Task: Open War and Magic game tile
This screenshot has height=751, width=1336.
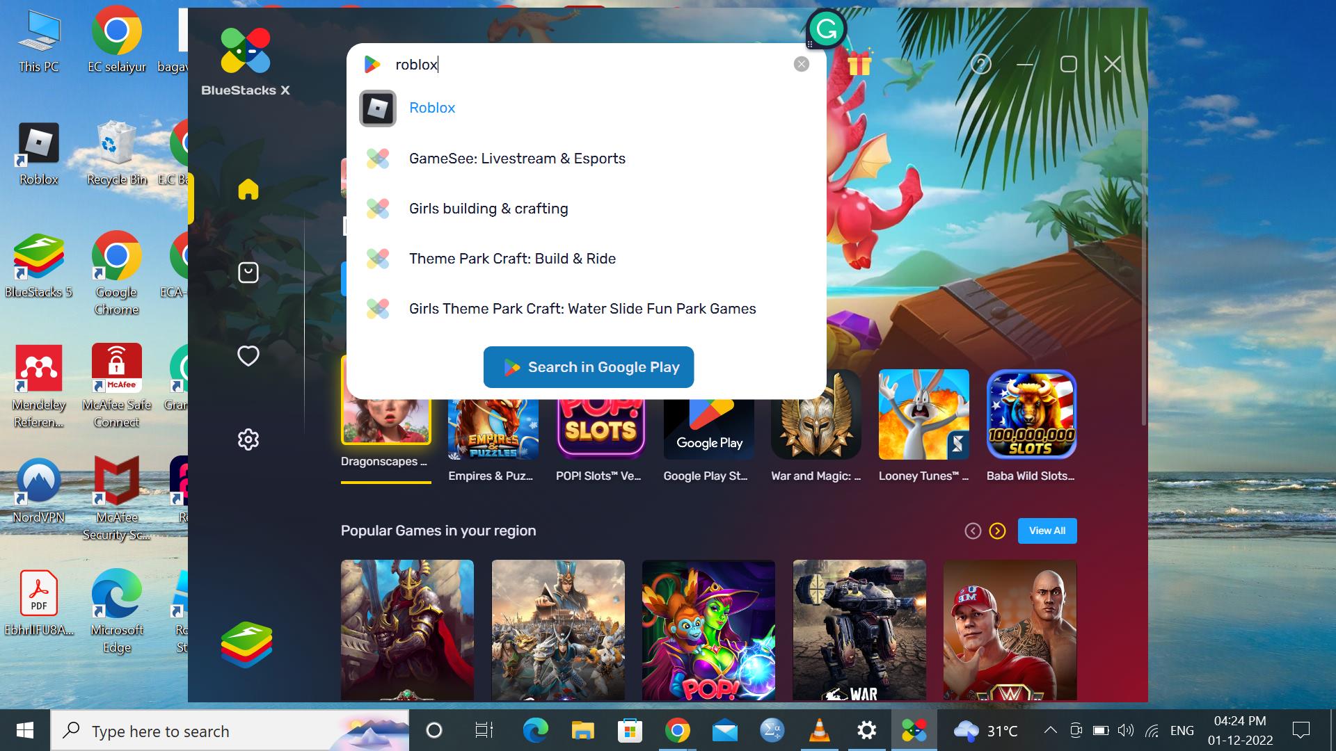Action: coord(816,426)
